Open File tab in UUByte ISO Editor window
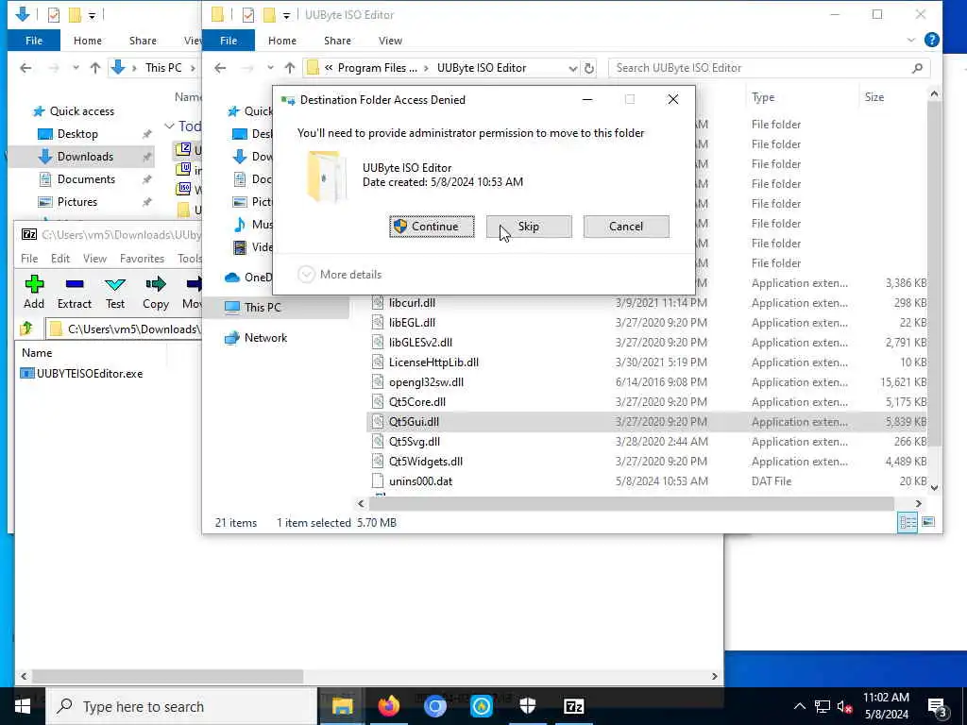This screenshot has width=967, height=725. click(x=229, y=40)
